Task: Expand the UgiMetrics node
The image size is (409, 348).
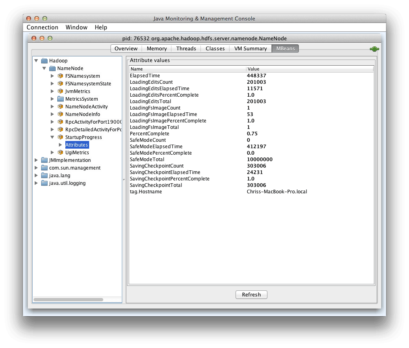Action: point(52,152)
